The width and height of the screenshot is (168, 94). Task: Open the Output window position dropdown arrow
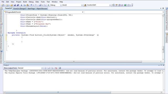[x=159, y=65]
